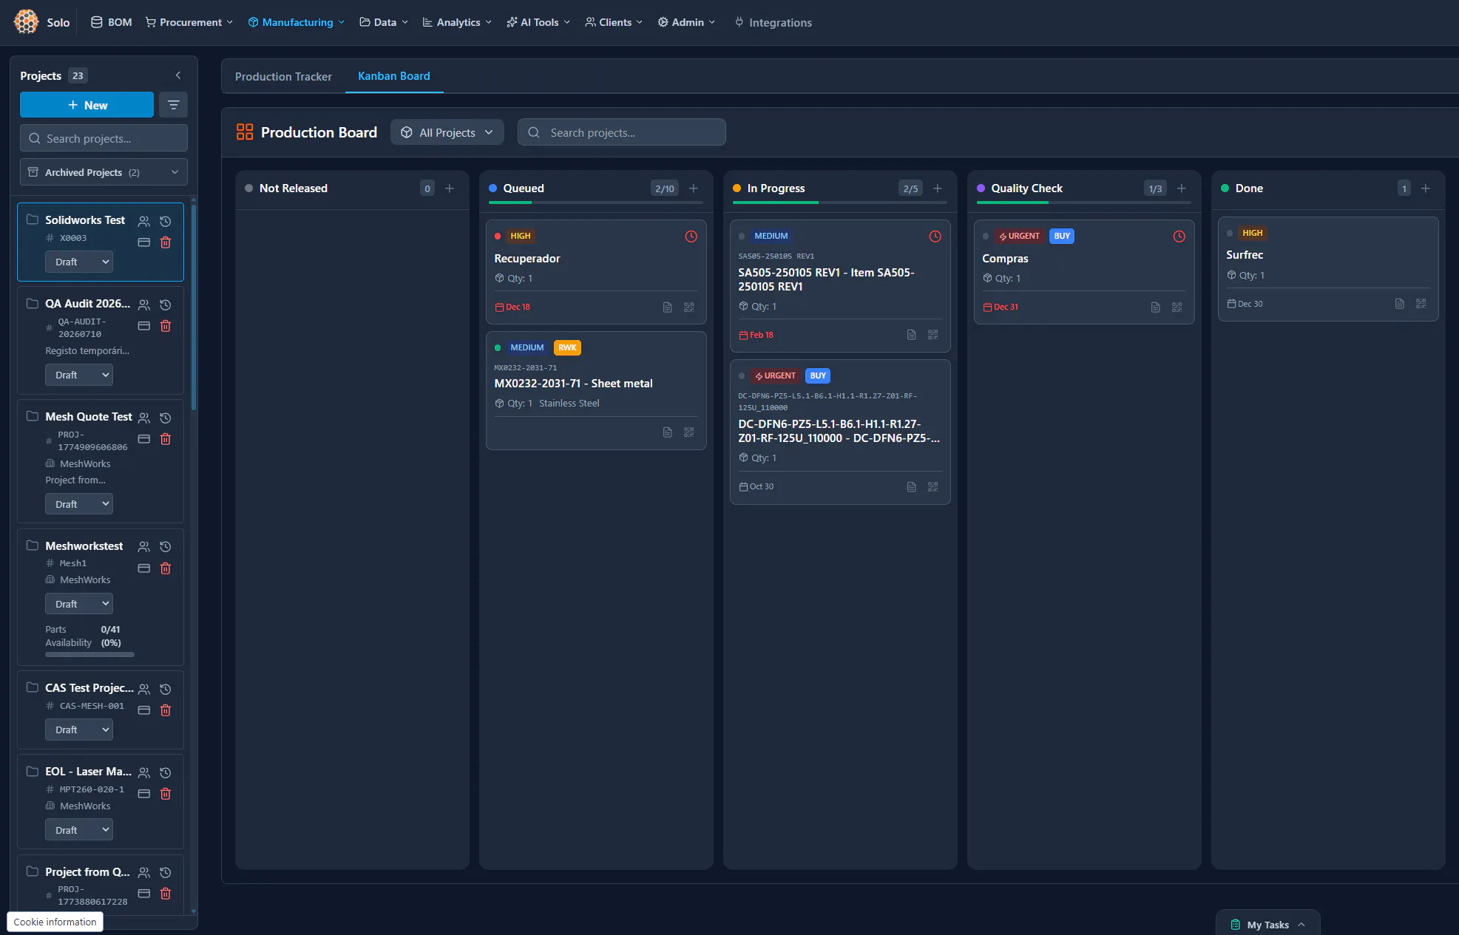Screen dimensions: 1459x935
Task: Open the card icon on Meshworkstest project
Action: [x=144, y=568]
